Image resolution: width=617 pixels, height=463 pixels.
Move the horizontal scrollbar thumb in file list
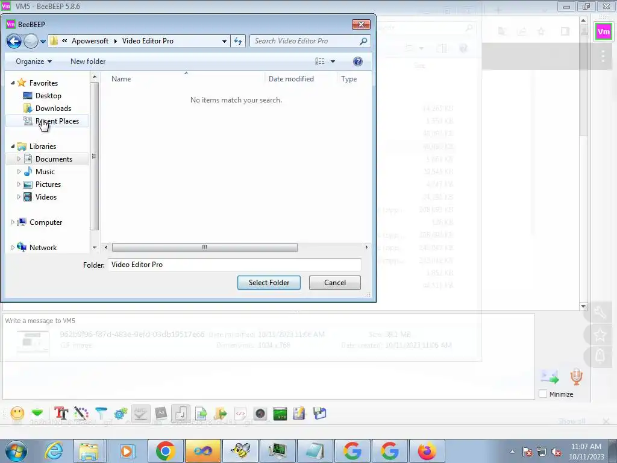click(x=205, y=247)
